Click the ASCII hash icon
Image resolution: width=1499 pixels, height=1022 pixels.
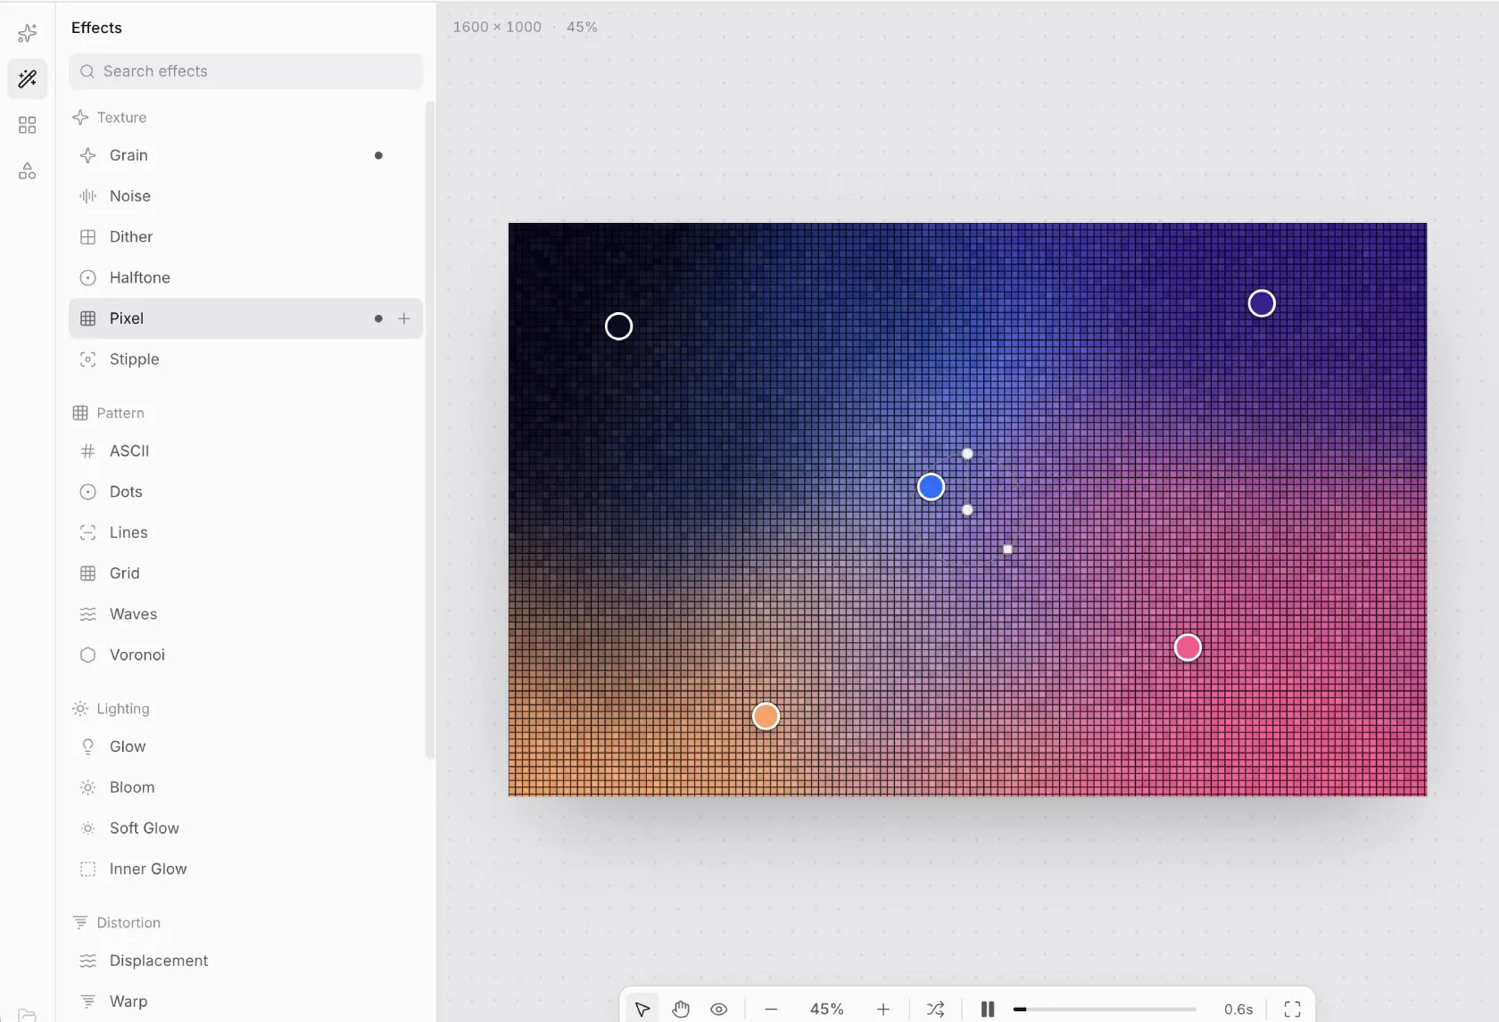point(87,451)
